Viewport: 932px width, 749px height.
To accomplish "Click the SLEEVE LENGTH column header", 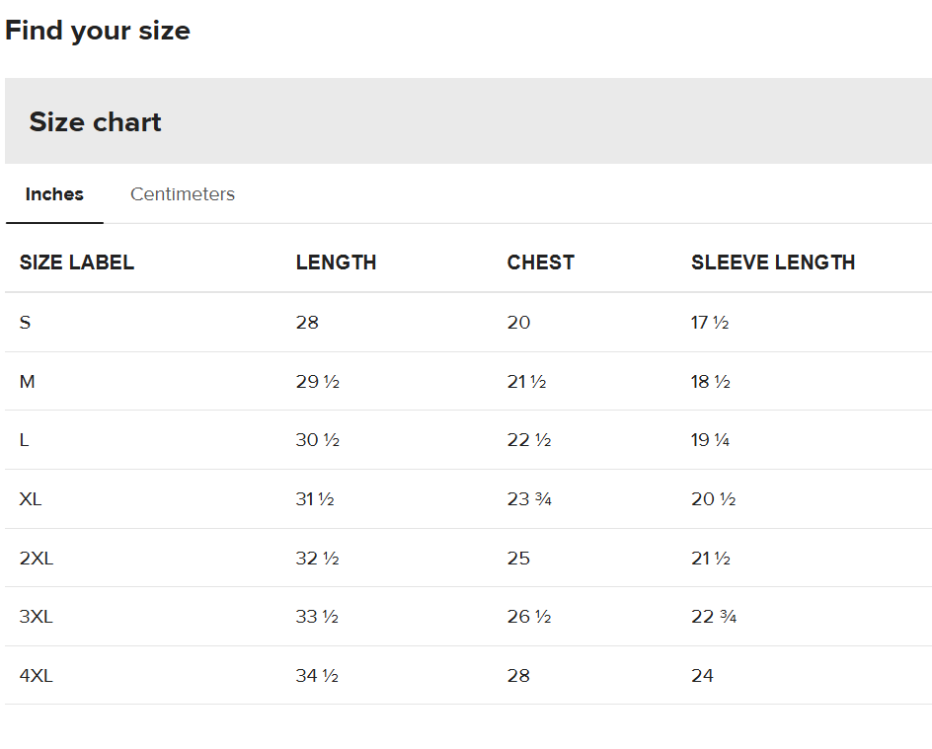I will [x=773, y=262].
